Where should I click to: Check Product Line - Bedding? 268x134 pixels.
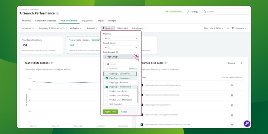click(107, 95)
